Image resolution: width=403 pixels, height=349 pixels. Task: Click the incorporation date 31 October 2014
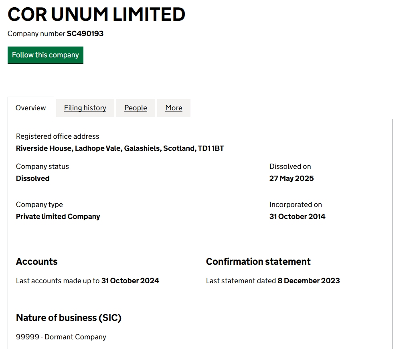298,217
